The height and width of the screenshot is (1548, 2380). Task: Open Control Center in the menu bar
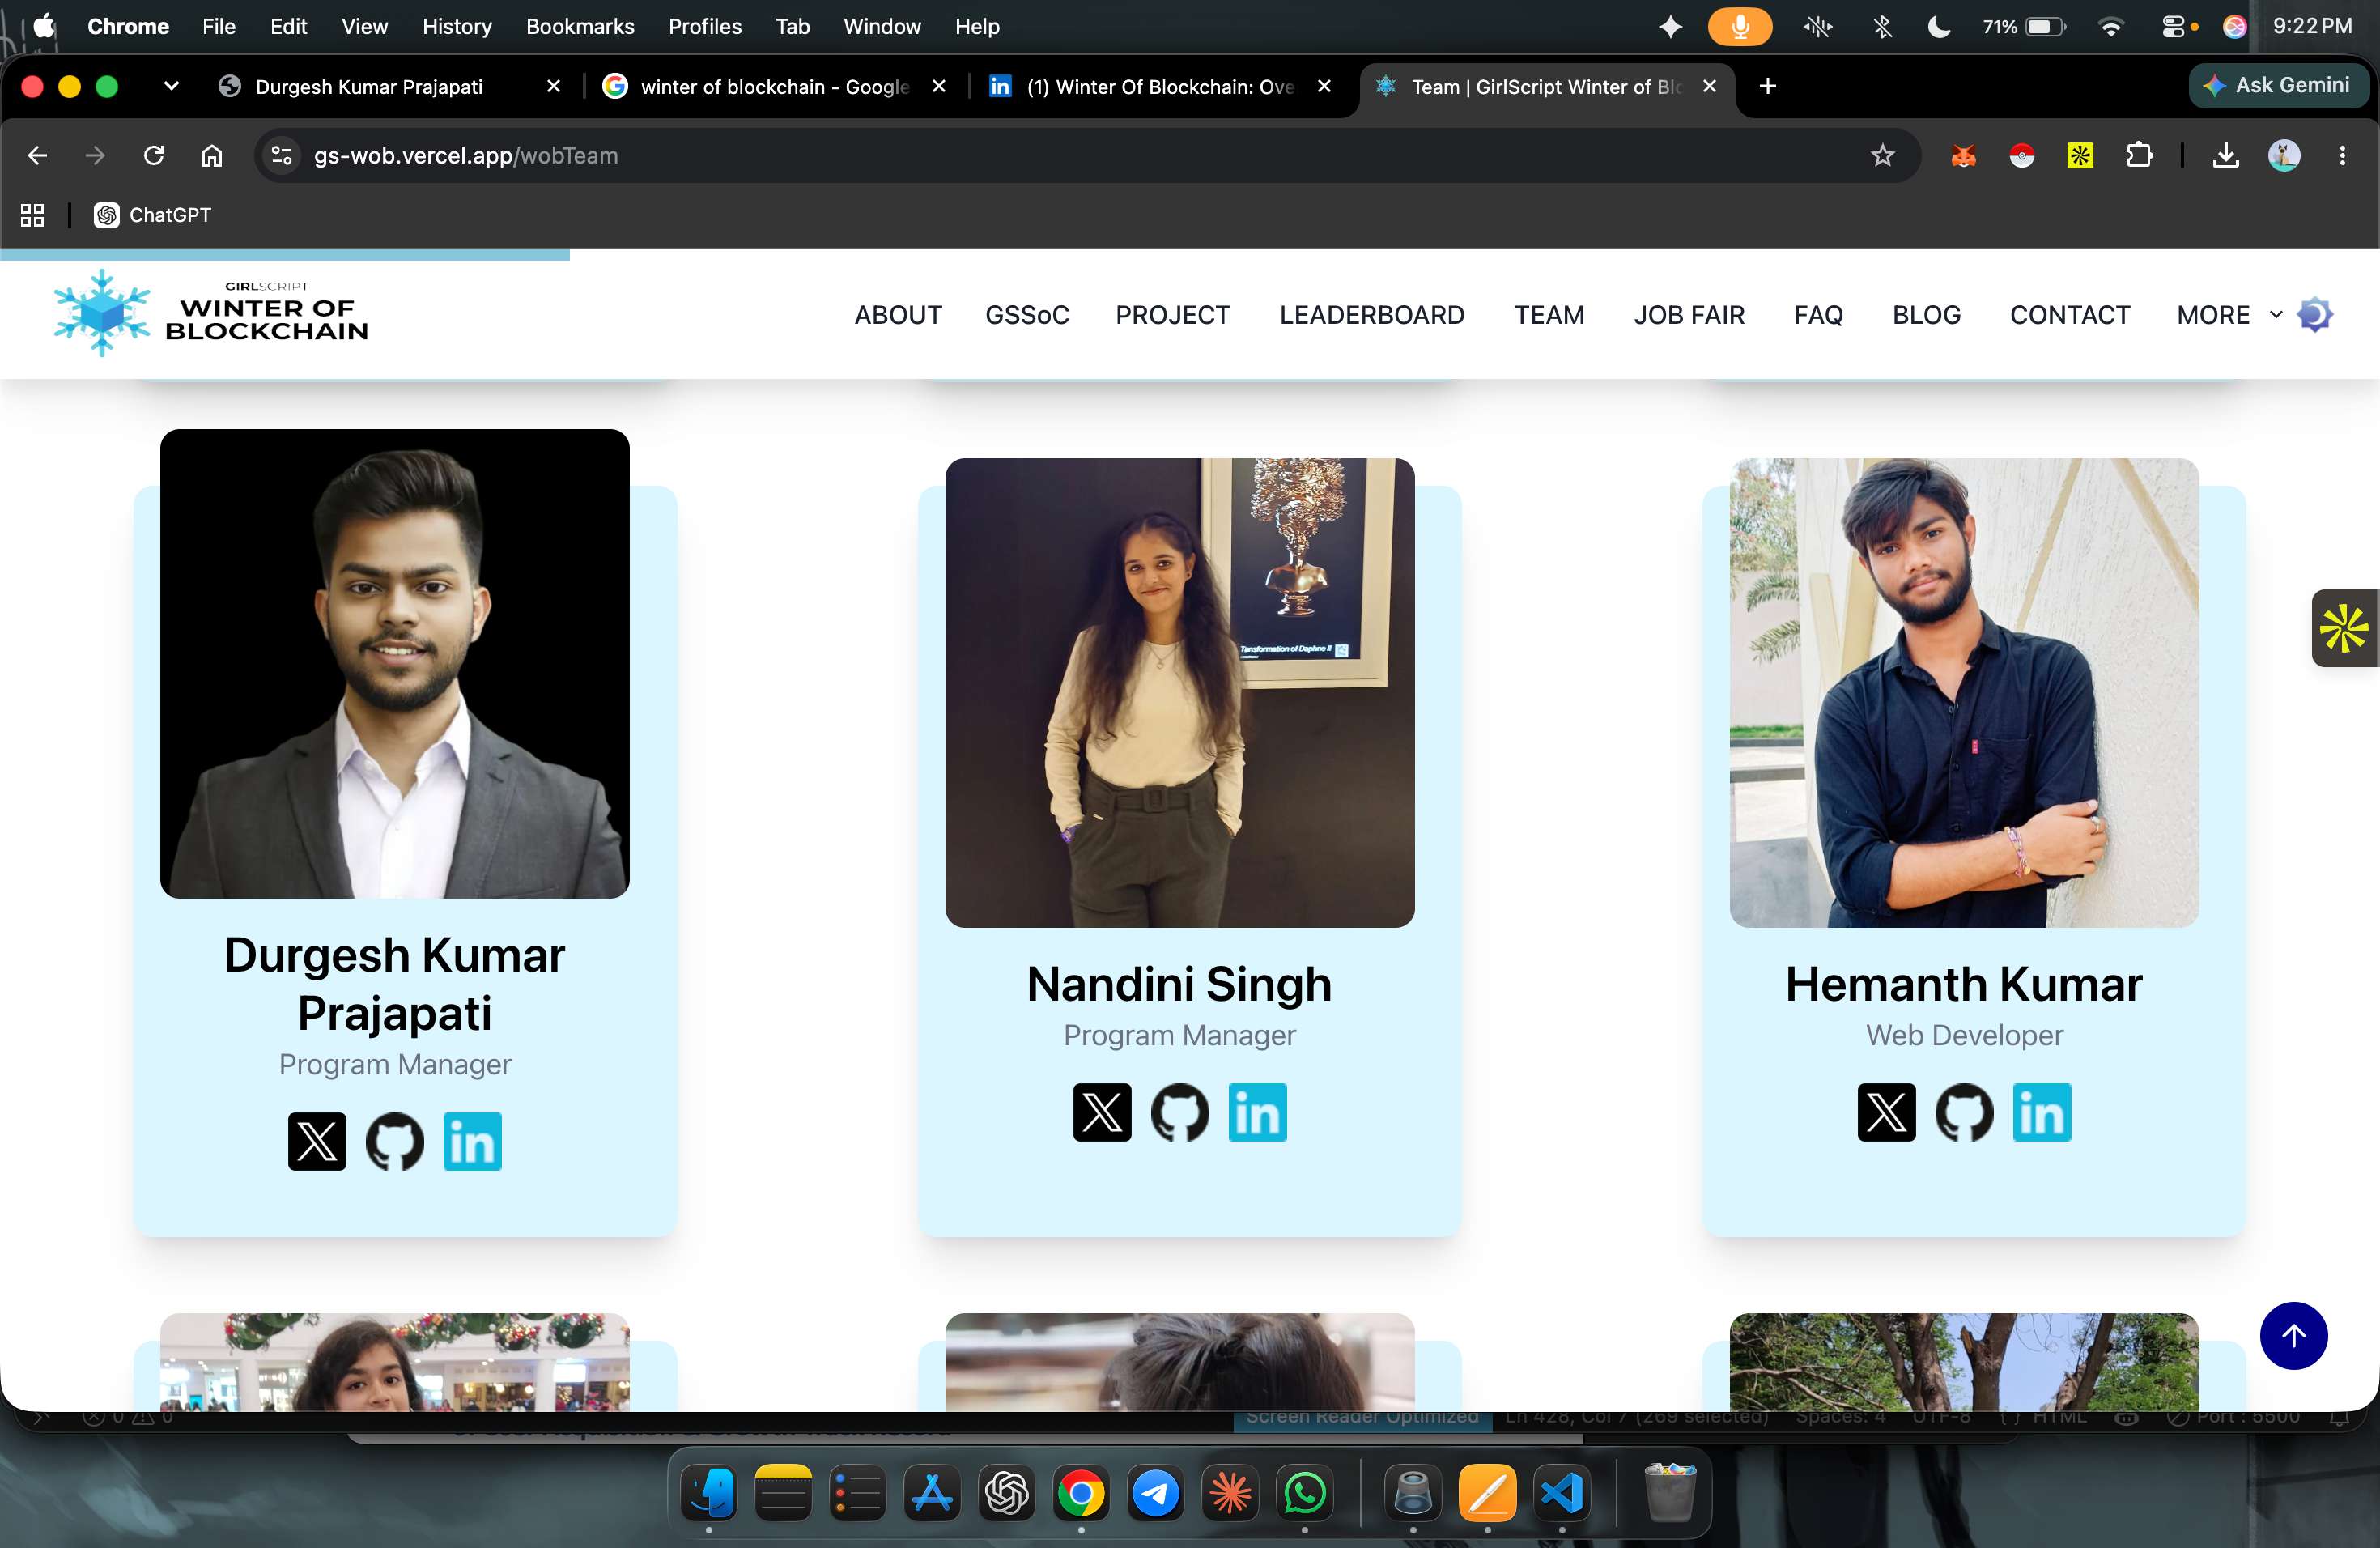(2173, 27)
